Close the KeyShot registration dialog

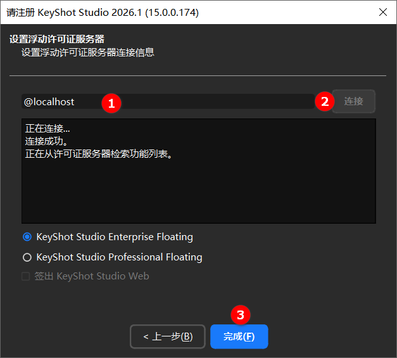click(383, 12)
